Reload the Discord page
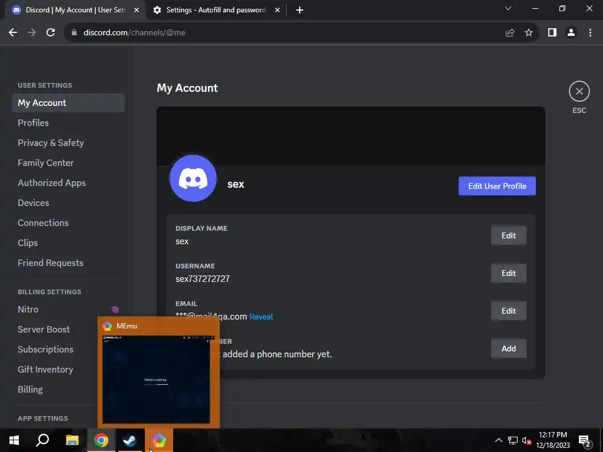The width and height of the screenshot is (603, 452). [51, 33]
